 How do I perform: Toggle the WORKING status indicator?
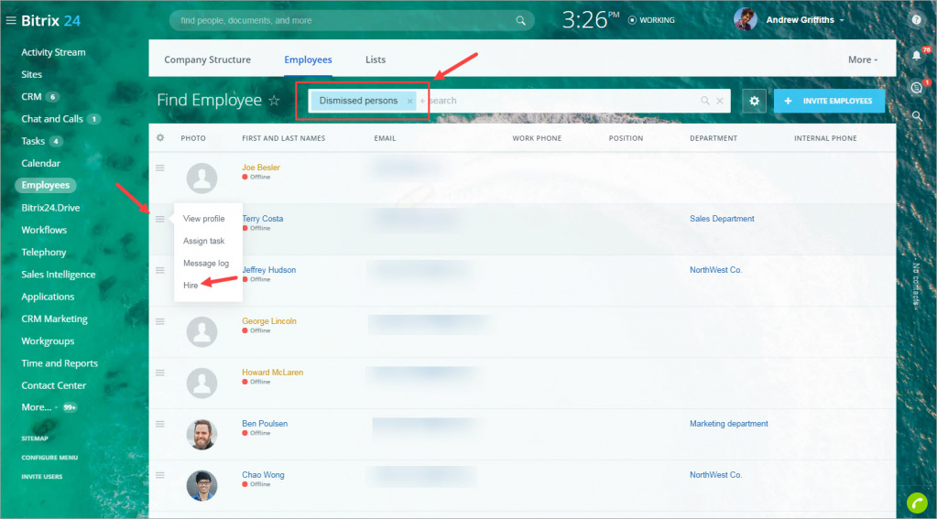(651, 20)
